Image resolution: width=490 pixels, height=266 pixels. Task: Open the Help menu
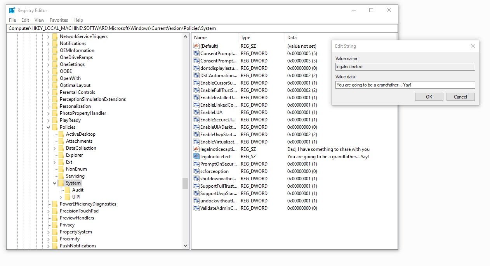[78, 20]
